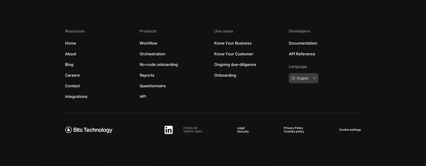Open the Documentation developer link

(x=303, y=43)
